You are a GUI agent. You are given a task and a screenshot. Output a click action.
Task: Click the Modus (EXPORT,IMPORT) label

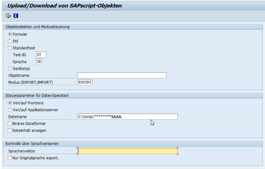click(30, 82)
